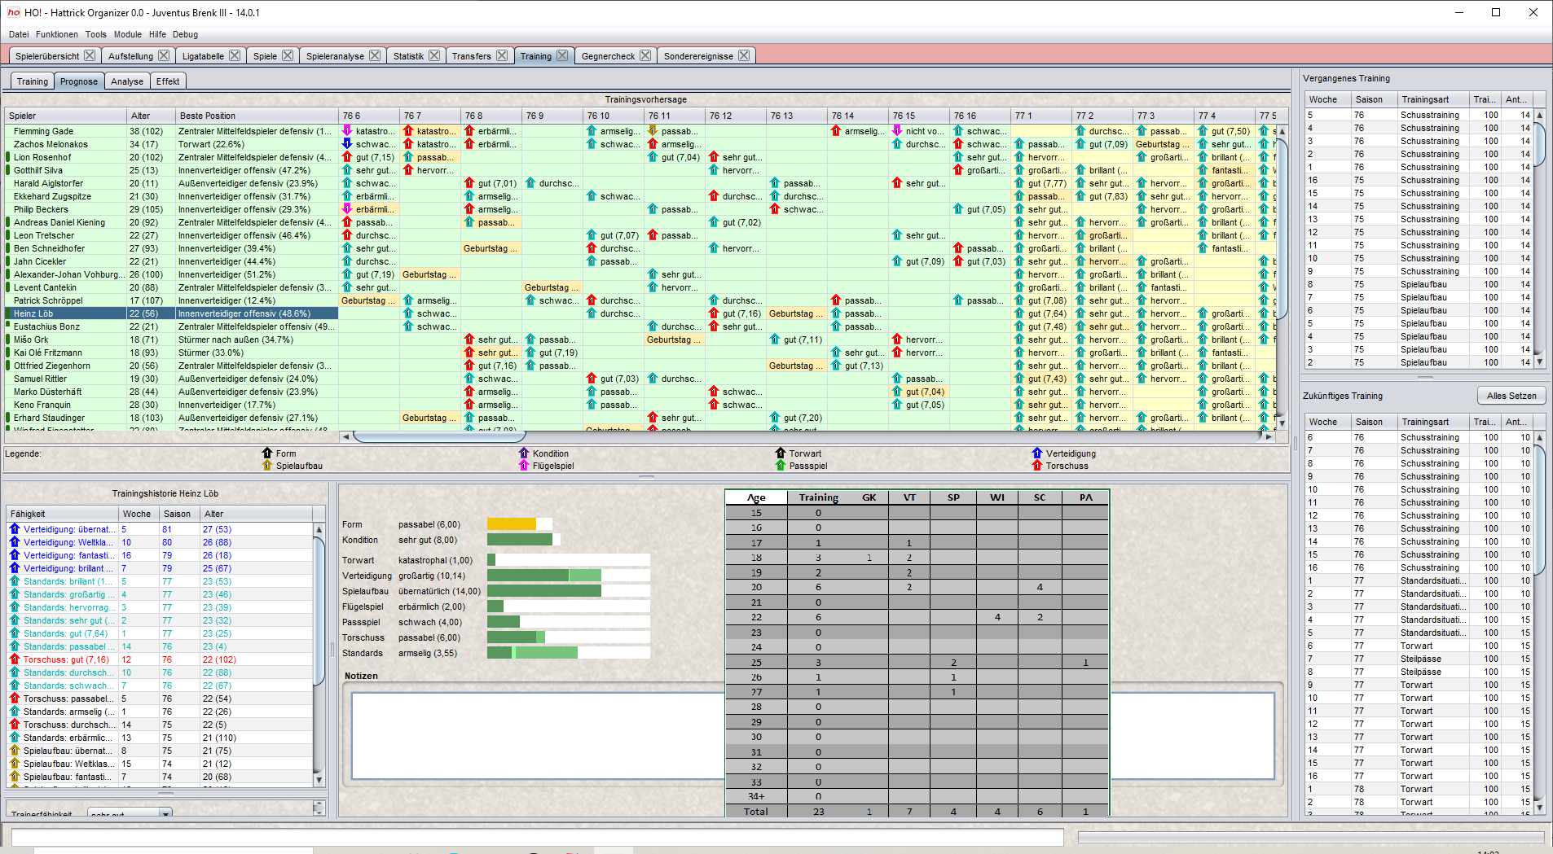The height and width of the screenshot is (854, 1553).
Task: Open the Trainerfähigkeit dropdown showing sehr gut
Action: pyautogui.click(x=165, y=813)
